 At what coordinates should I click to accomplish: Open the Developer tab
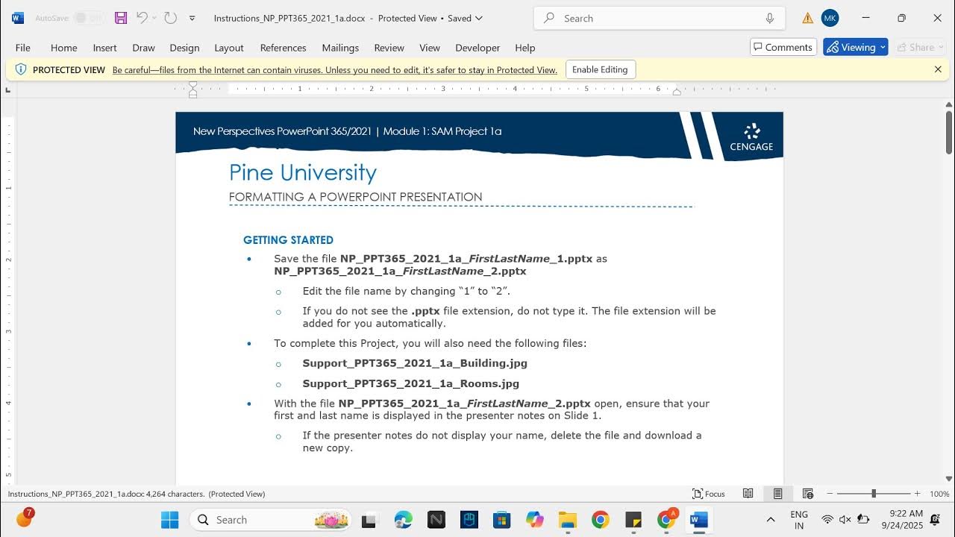pyautogui.click(x=477, y=48)
